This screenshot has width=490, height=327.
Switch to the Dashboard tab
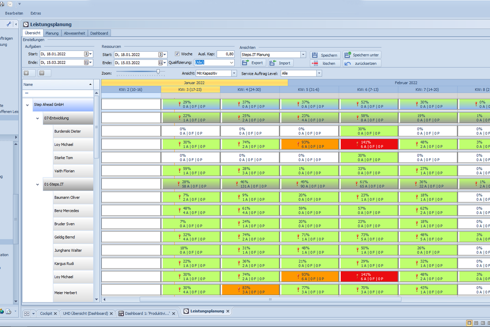[x=99, y=33]
